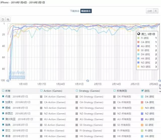
Task: Click the FI-游戏 green legend icon
Action: pyautogui.click(x=142, y=131)
